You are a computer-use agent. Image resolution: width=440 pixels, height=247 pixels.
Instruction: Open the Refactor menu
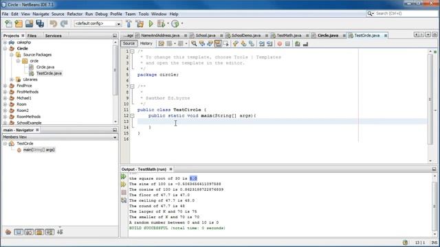pyautogui.click(x=75, y=14)
